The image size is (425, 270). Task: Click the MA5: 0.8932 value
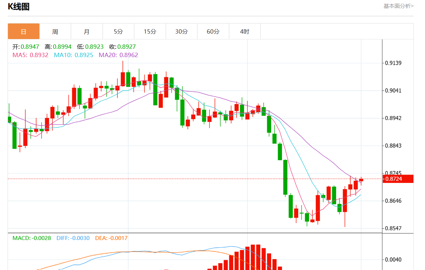(30, 55)
